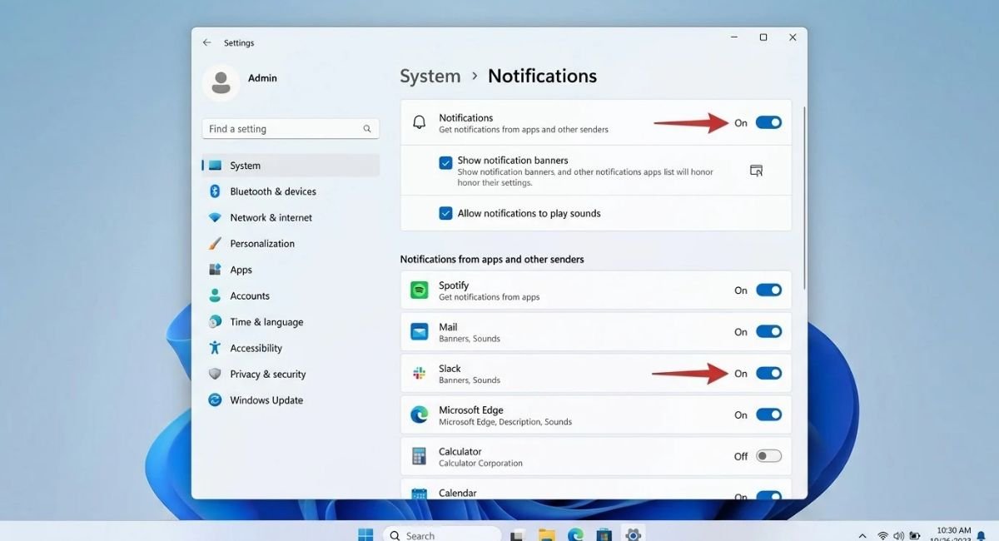Image resolution: width=999 pixels, height=541 pixels.
Task: Click the Personalization paintbrush icon
Action: click(215, 244)
